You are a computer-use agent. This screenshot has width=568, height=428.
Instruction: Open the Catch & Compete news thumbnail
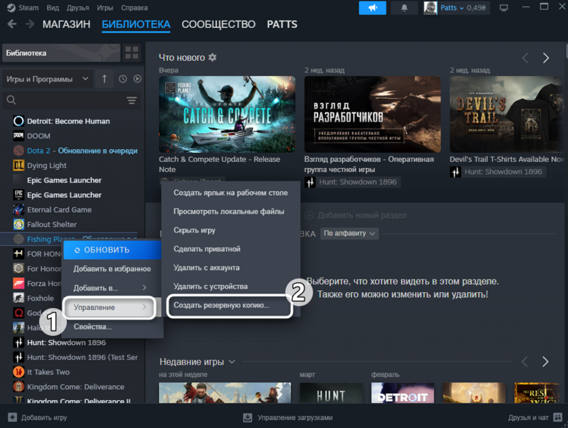coord(227,114)
